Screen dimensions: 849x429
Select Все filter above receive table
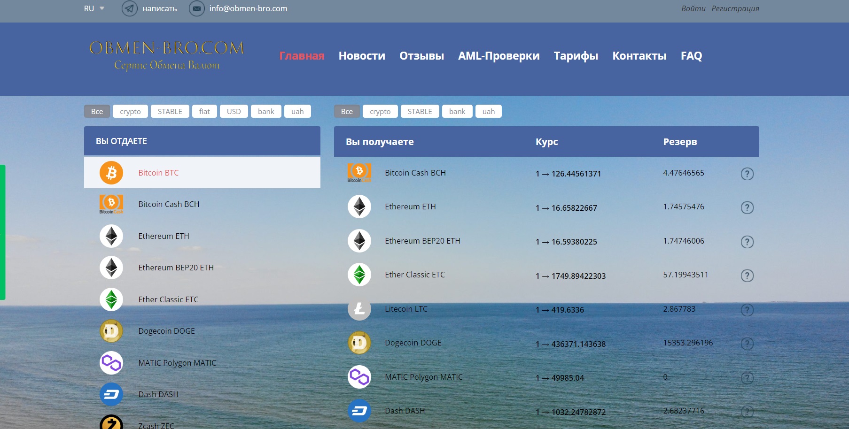pos(347,111)
